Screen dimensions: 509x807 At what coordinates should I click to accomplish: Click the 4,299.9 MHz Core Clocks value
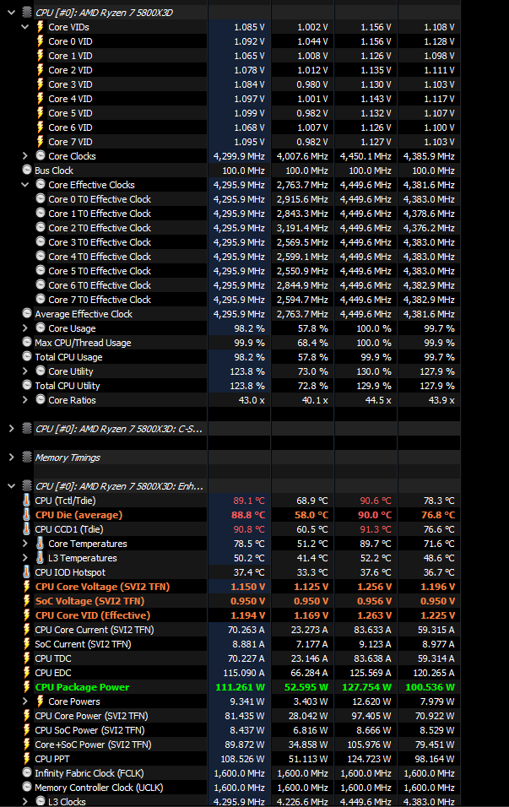point(240,156)
